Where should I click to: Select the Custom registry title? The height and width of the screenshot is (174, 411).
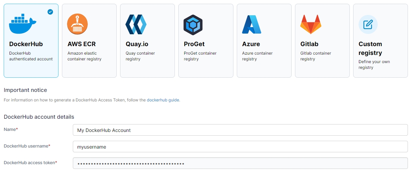point(370,49)
